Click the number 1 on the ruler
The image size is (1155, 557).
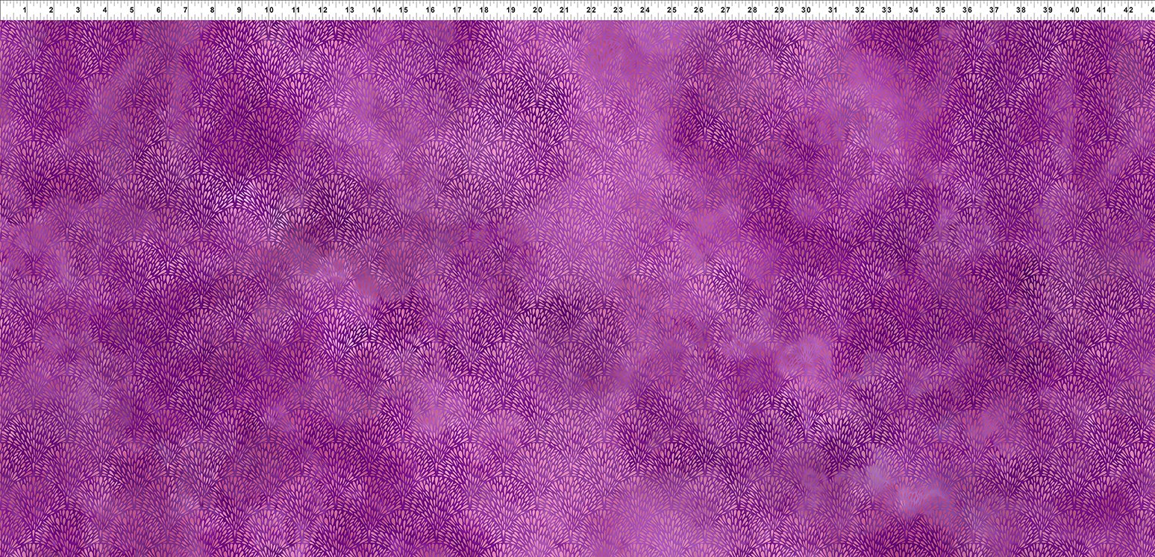[x=25, y=10]
